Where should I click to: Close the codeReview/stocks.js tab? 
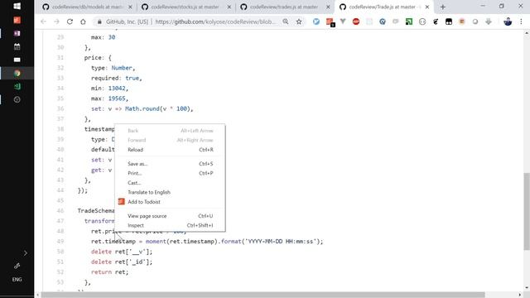pos(229,7)
